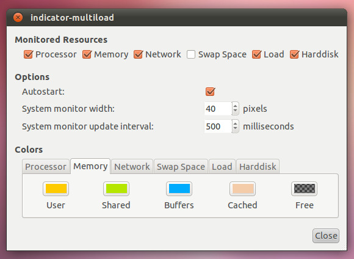Image resolution: width=354 pixels, height=259 pixels.
Task: Click the Close button
Action: [326, 236]
